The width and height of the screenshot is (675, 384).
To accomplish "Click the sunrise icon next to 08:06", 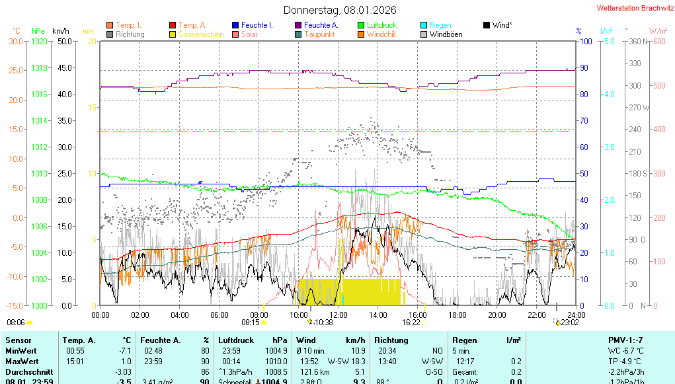I will pyautogui.click(x=30, y=323).
